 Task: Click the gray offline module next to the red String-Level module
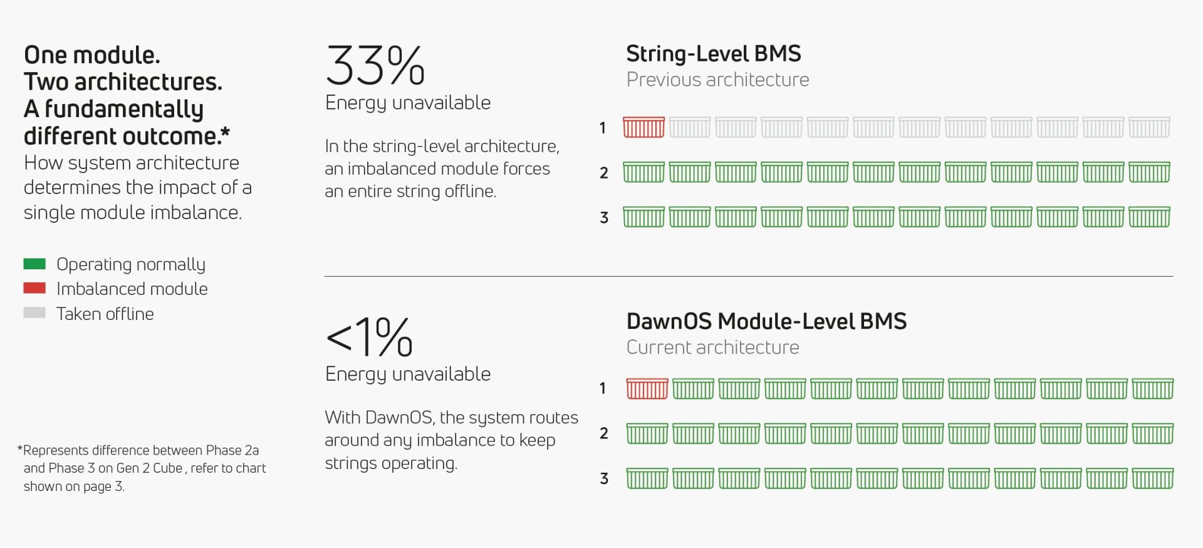[689, 127]
